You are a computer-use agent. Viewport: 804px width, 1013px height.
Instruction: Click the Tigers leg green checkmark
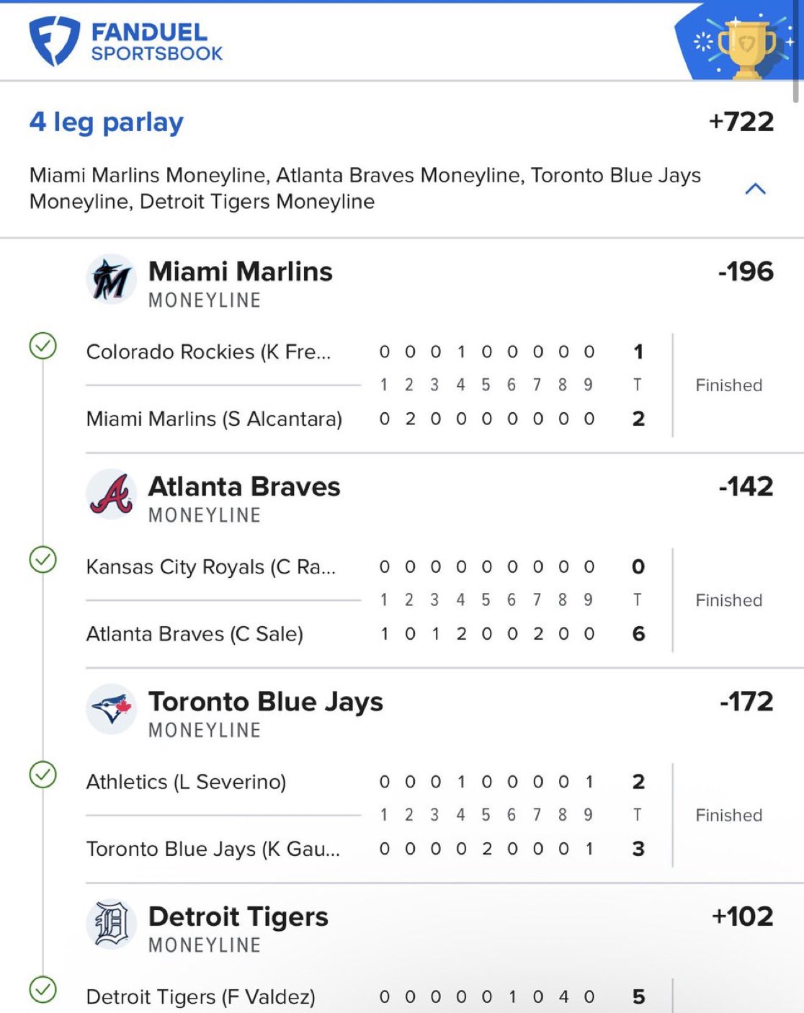pos(43,989)
